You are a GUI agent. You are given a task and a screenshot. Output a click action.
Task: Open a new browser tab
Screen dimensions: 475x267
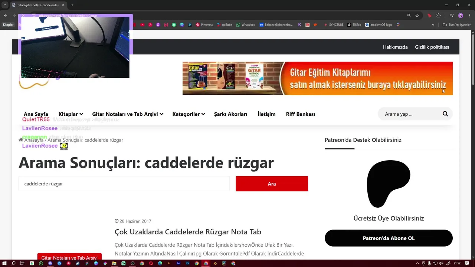pos(72,5)
